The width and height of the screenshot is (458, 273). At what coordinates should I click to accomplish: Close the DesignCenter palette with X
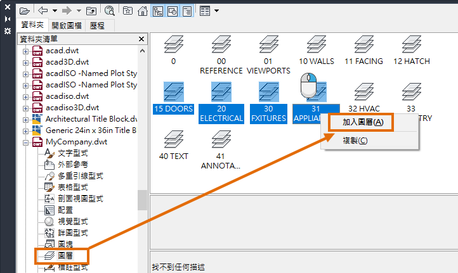coord(8,7)
